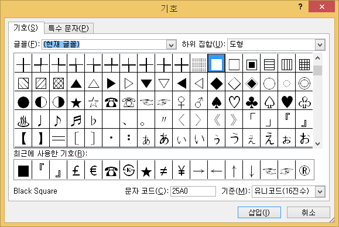Screen dimensions: 339x227
Task: Choose the black down-pointing triangle
Action: point(146,83)
